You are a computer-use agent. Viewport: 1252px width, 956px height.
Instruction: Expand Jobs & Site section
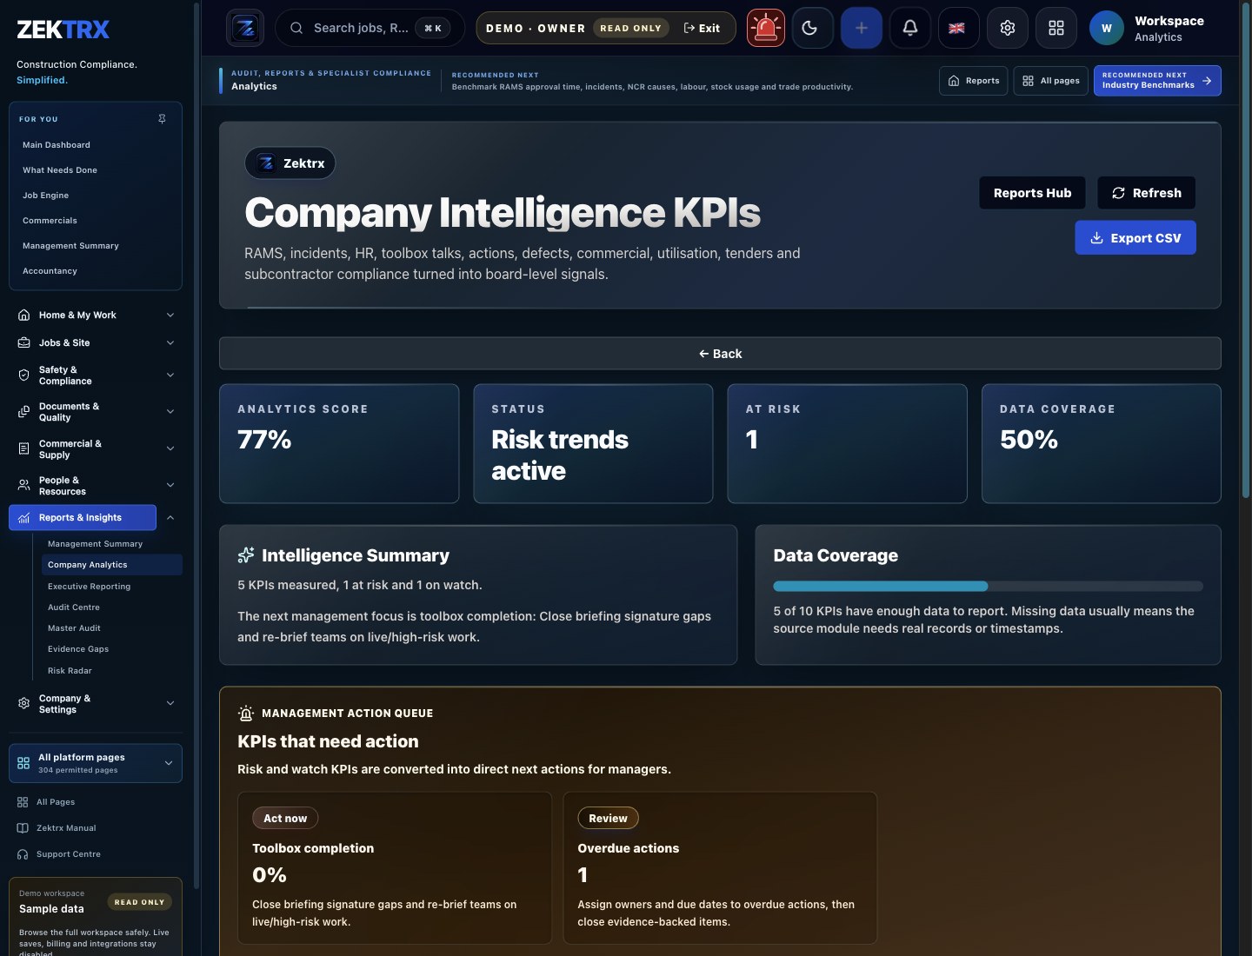[x=170, y=342]
